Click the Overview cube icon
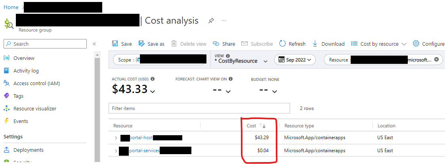Viewport: 445px width, 164px height. pos(6,58)
